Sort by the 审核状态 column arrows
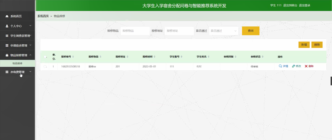This screenshot has width=332, height=140. 263,57
